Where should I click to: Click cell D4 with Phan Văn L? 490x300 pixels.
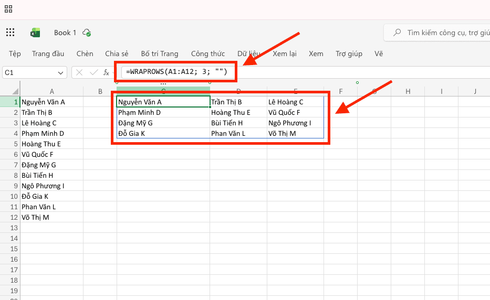point(238,133)
